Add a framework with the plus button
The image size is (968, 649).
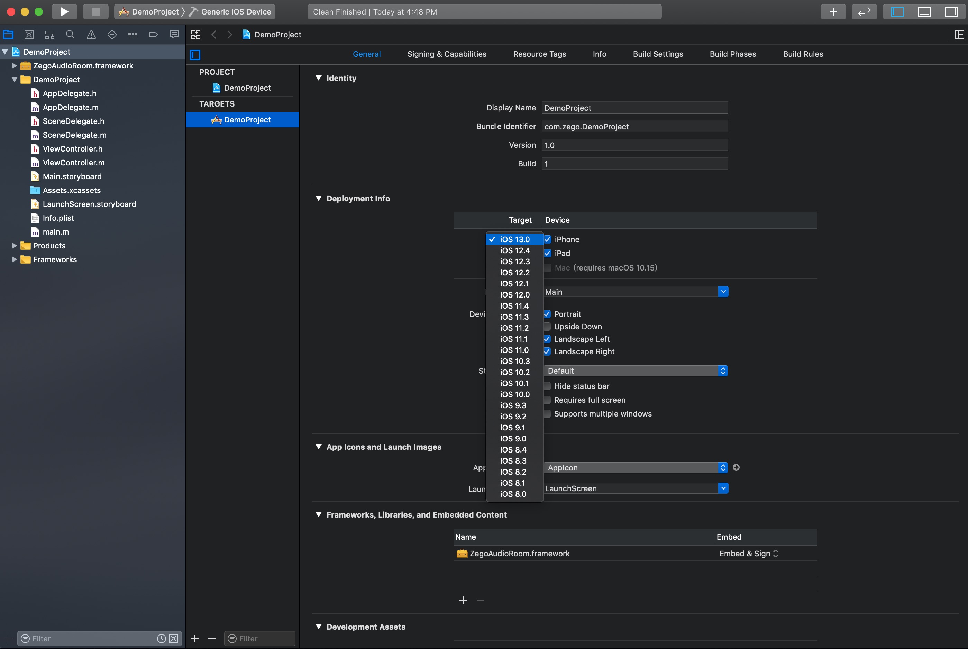pyautogui.click(x=463, y=600)
